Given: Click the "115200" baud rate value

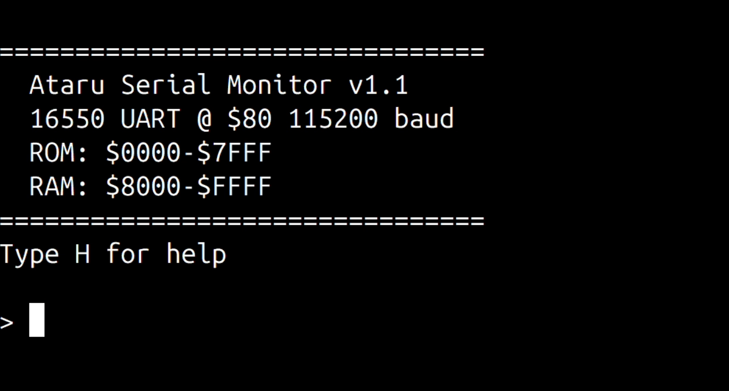Looking at the screenshot, I should click(333, 119).
